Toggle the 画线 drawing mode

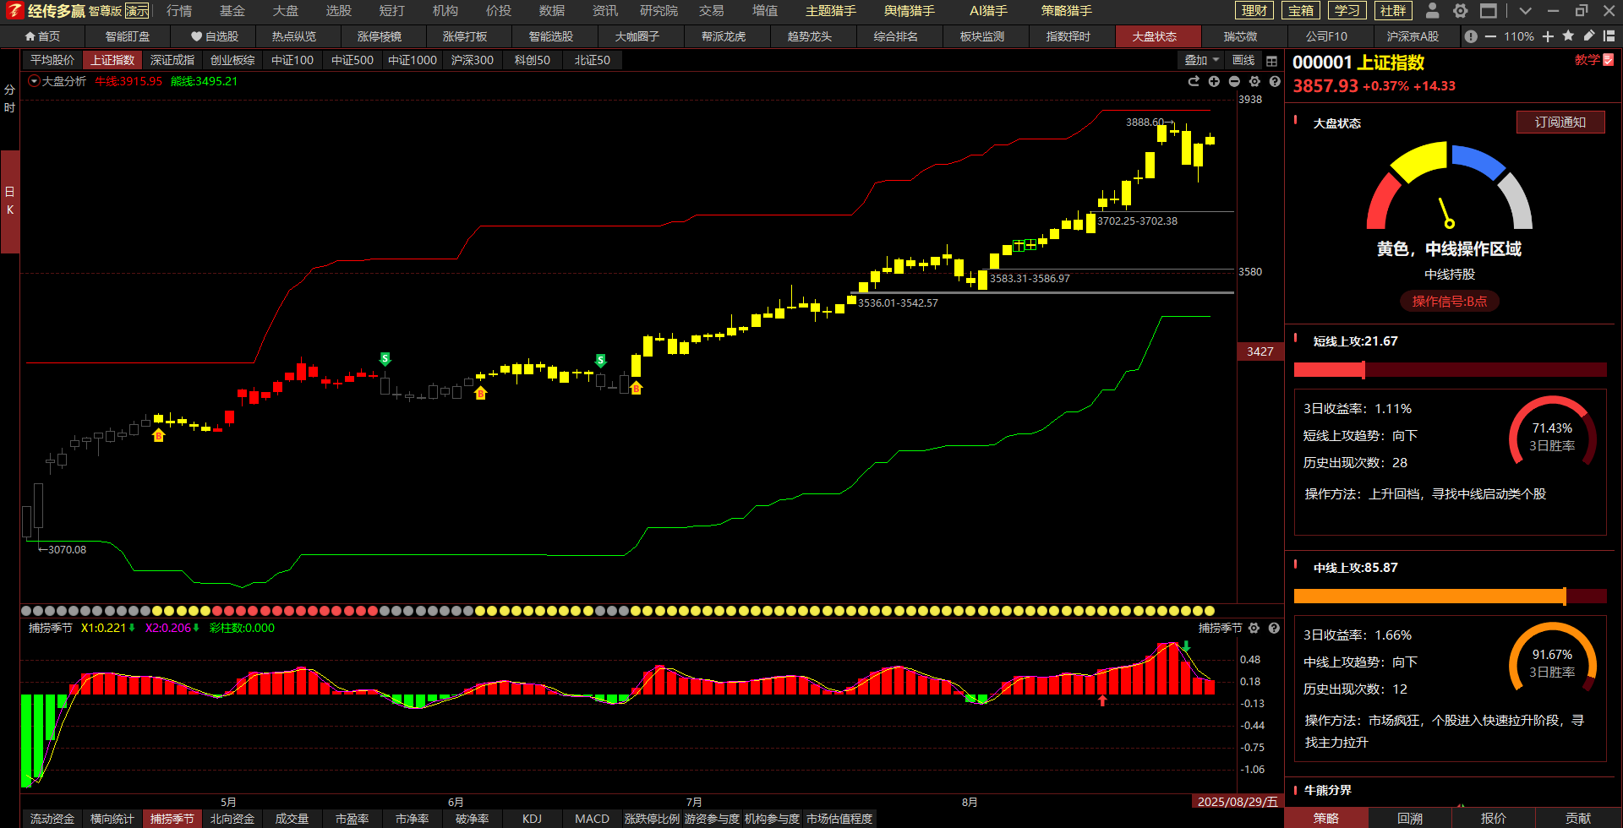(x=1243, y=60)
